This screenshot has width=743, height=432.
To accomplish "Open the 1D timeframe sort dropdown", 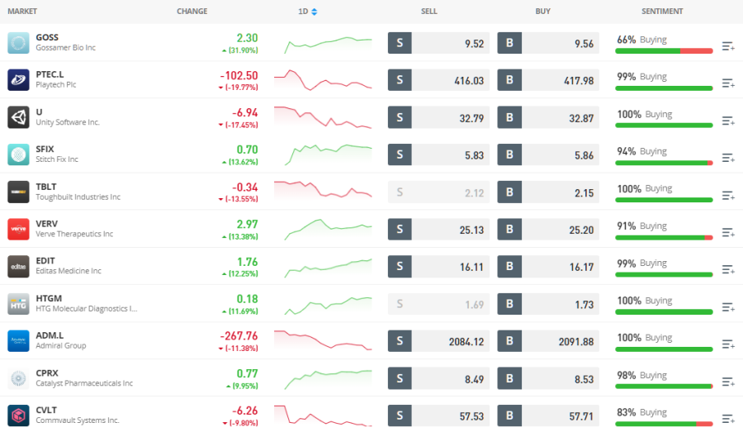I will pos(308,12).
